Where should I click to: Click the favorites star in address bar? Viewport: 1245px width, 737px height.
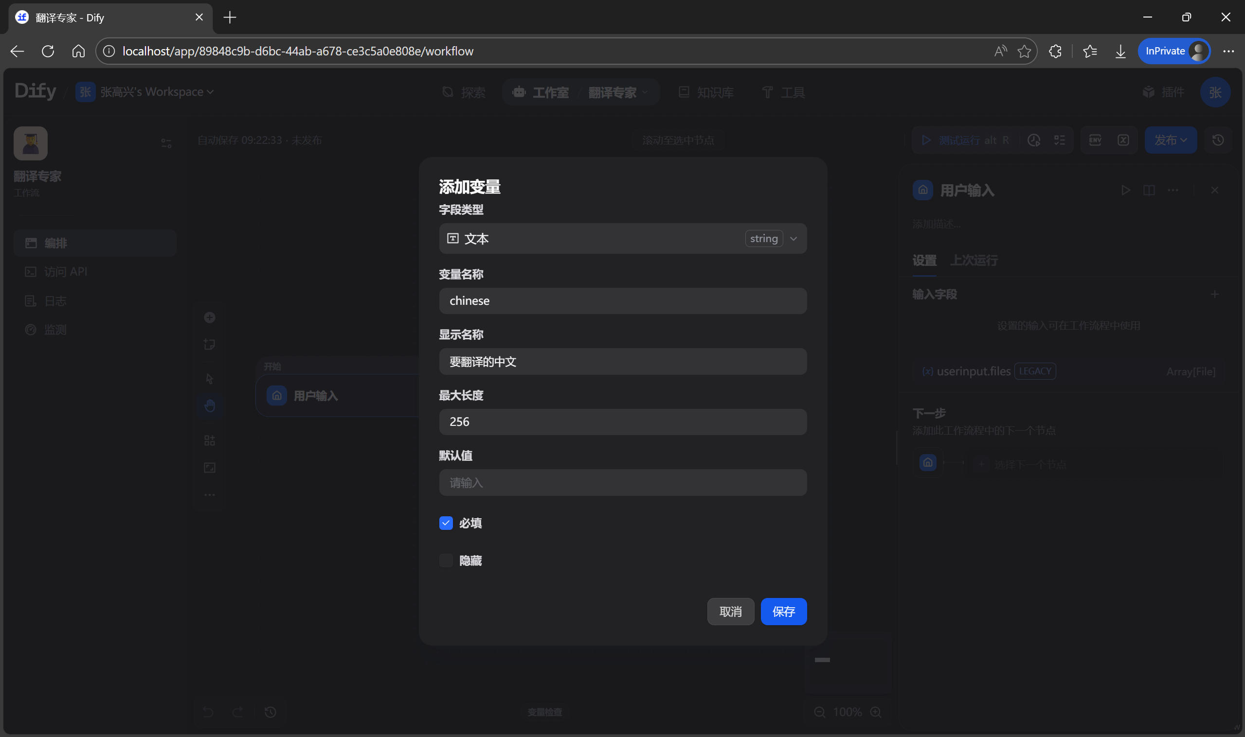(x=1024, y=51)
